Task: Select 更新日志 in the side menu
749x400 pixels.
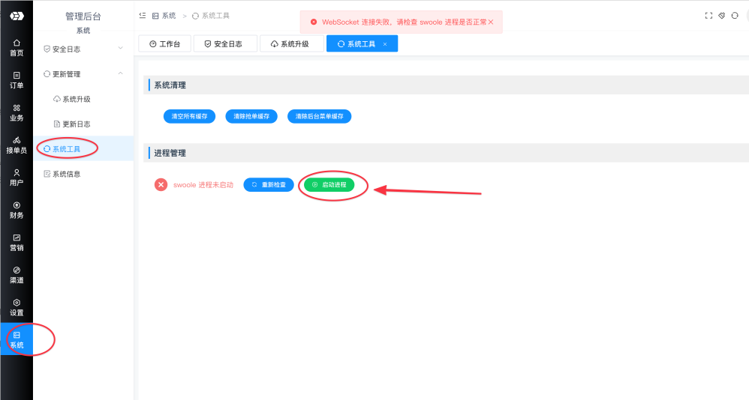Action: click(76, 124)
